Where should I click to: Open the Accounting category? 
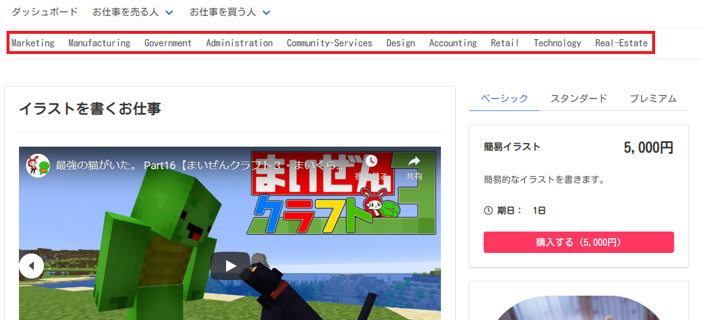click(453, 43)
